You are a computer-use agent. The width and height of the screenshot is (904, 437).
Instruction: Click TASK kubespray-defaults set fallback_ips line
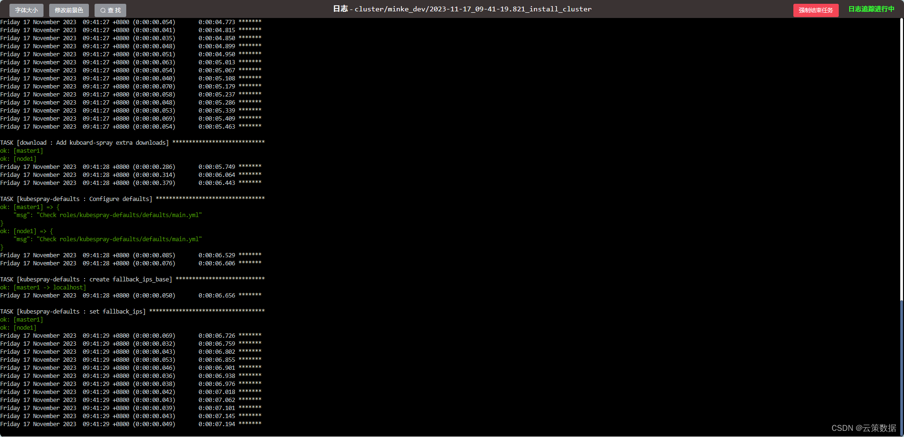[132, 311]
